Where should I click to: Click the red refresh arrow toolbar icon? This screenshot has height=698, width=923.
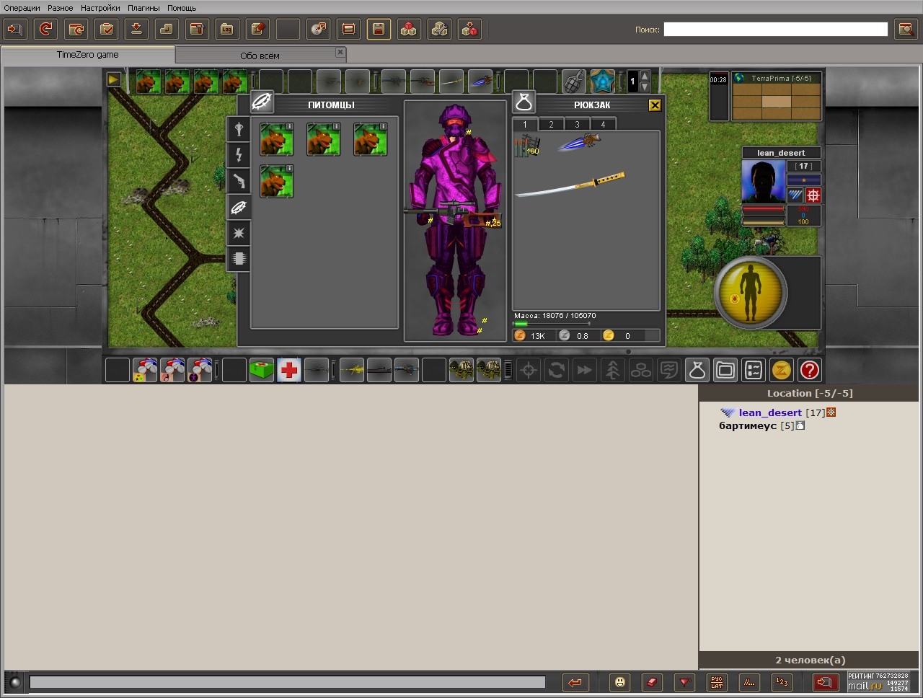[x=46, y=30]
